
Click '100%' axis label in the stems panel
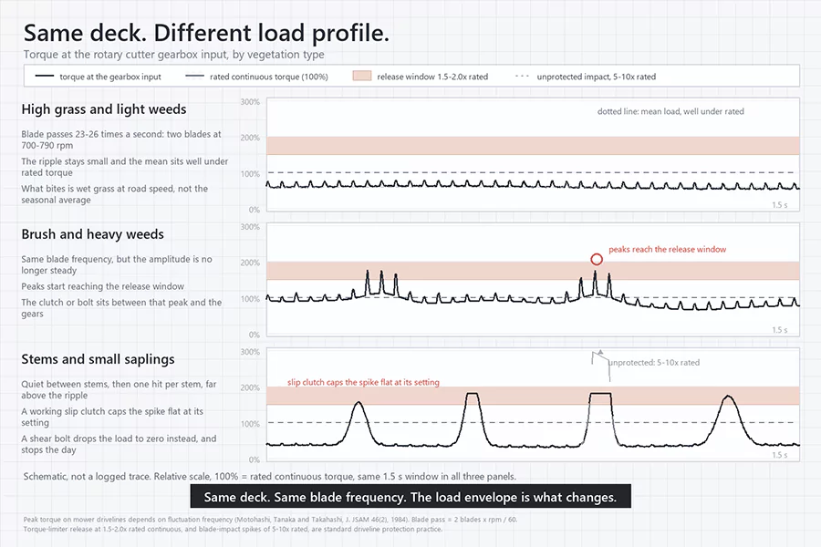pos(250,424)
